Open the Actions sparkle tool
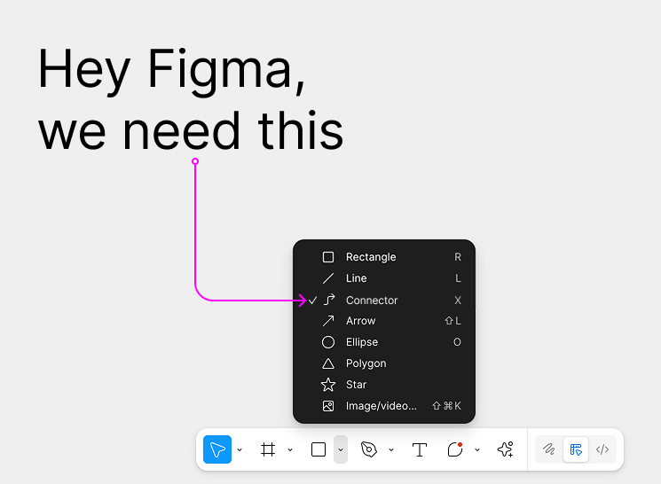 [505, 449]
